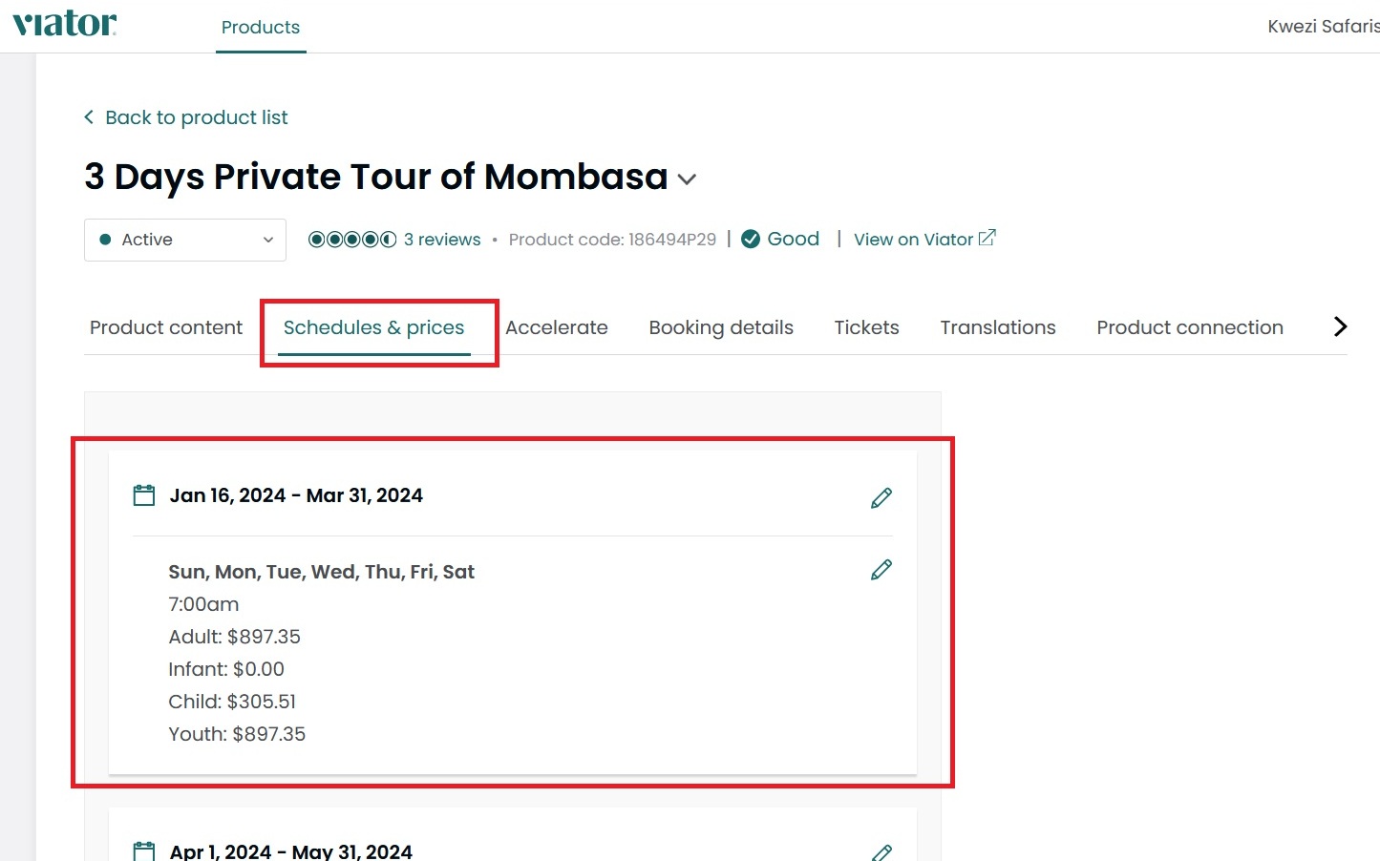Open the Tickets tab
This screenshot has width=1380, height=861.
(866, 327)
